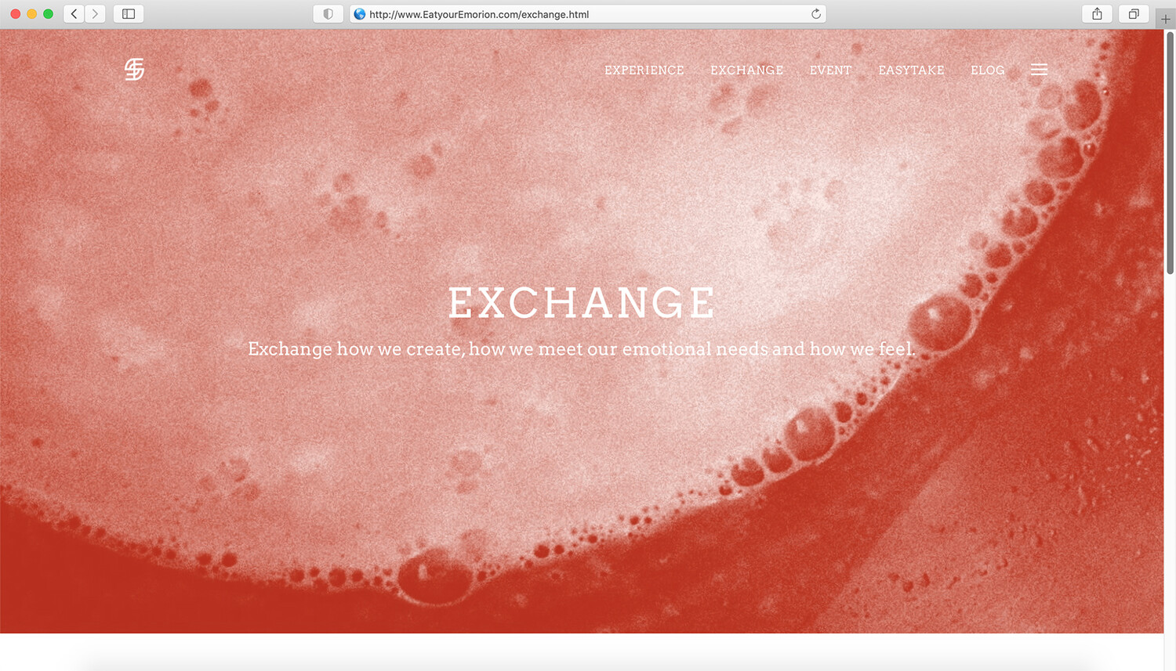Open the EVENT nav item
Screen dimensions: 1176x671
point(830,70)
